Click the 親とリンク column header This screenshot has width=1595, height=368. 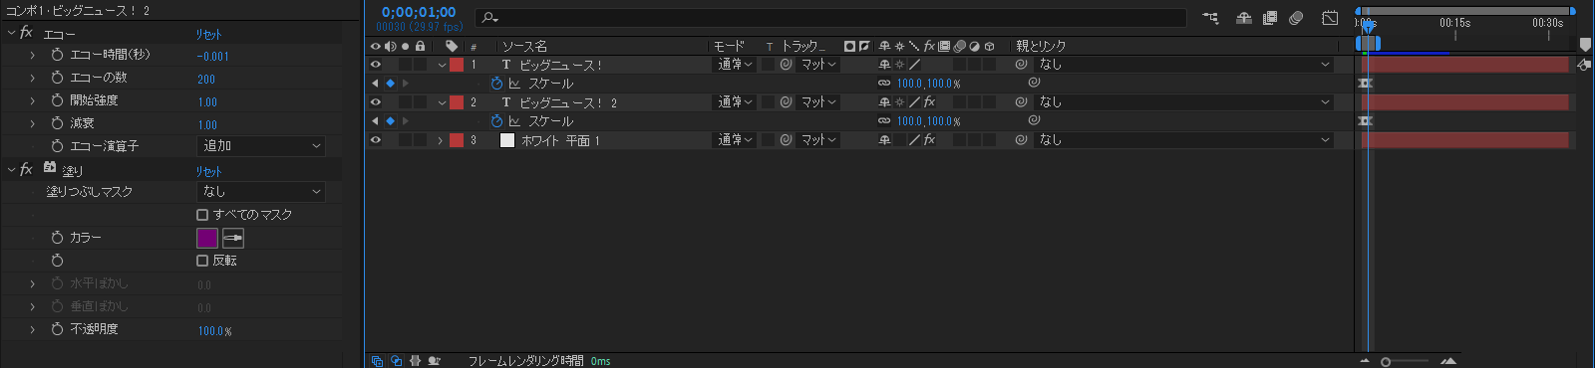click(x=1041, y=46)
